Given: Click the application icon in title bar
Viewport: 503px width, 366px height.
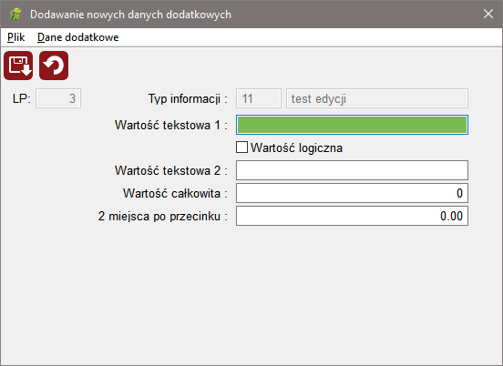Looking at the screenshot, I should point(15,14).
